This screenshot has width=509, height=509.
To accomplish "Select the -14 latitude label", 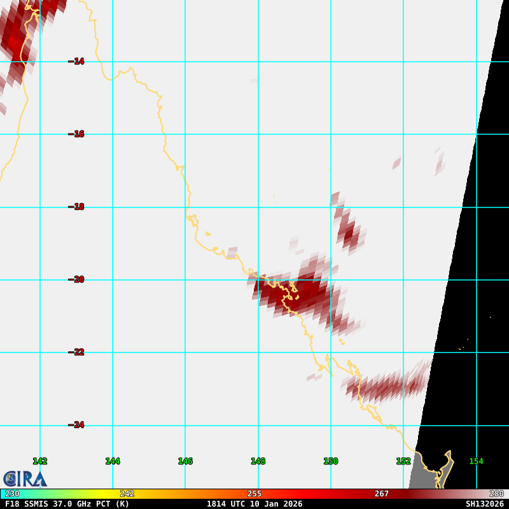I will 76,62.
